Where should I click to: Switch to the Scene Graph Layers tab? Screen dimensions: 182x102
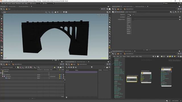point(81,62)
